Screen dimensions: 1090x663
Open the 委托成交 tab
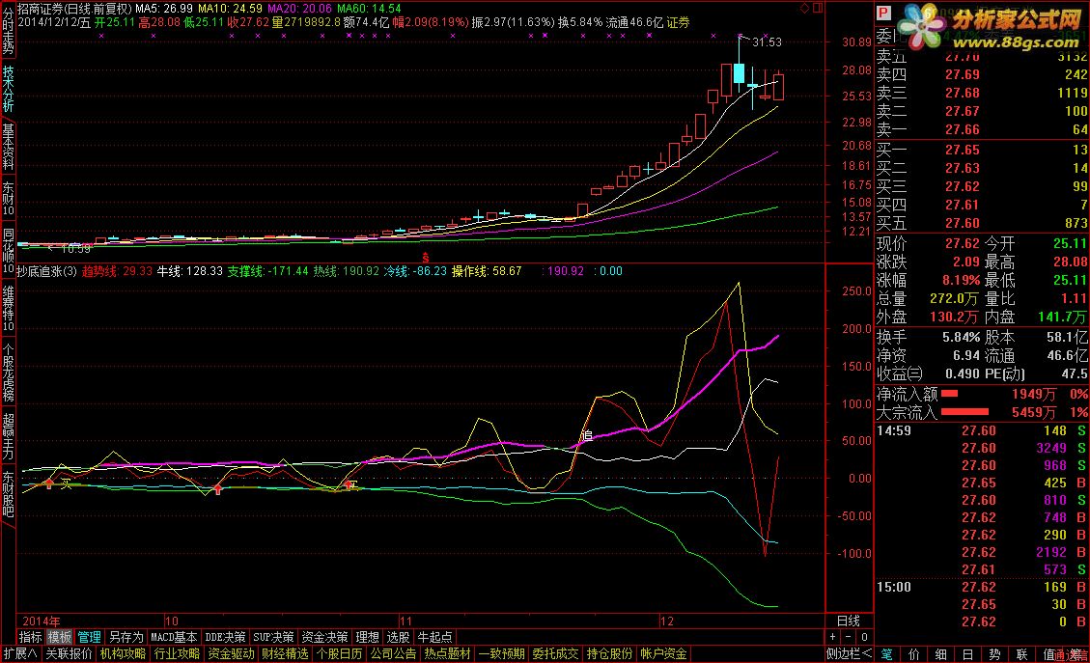[555, 654]
